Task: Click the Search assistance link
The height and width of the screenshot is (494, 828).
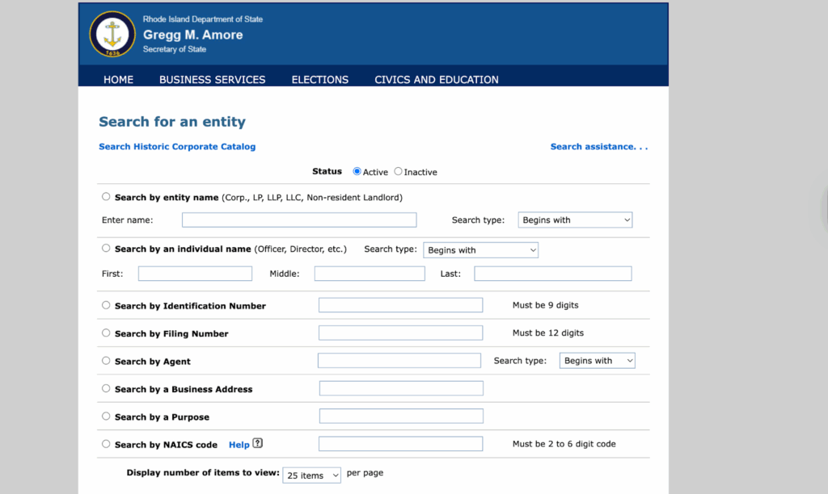Action: point(598,147)
